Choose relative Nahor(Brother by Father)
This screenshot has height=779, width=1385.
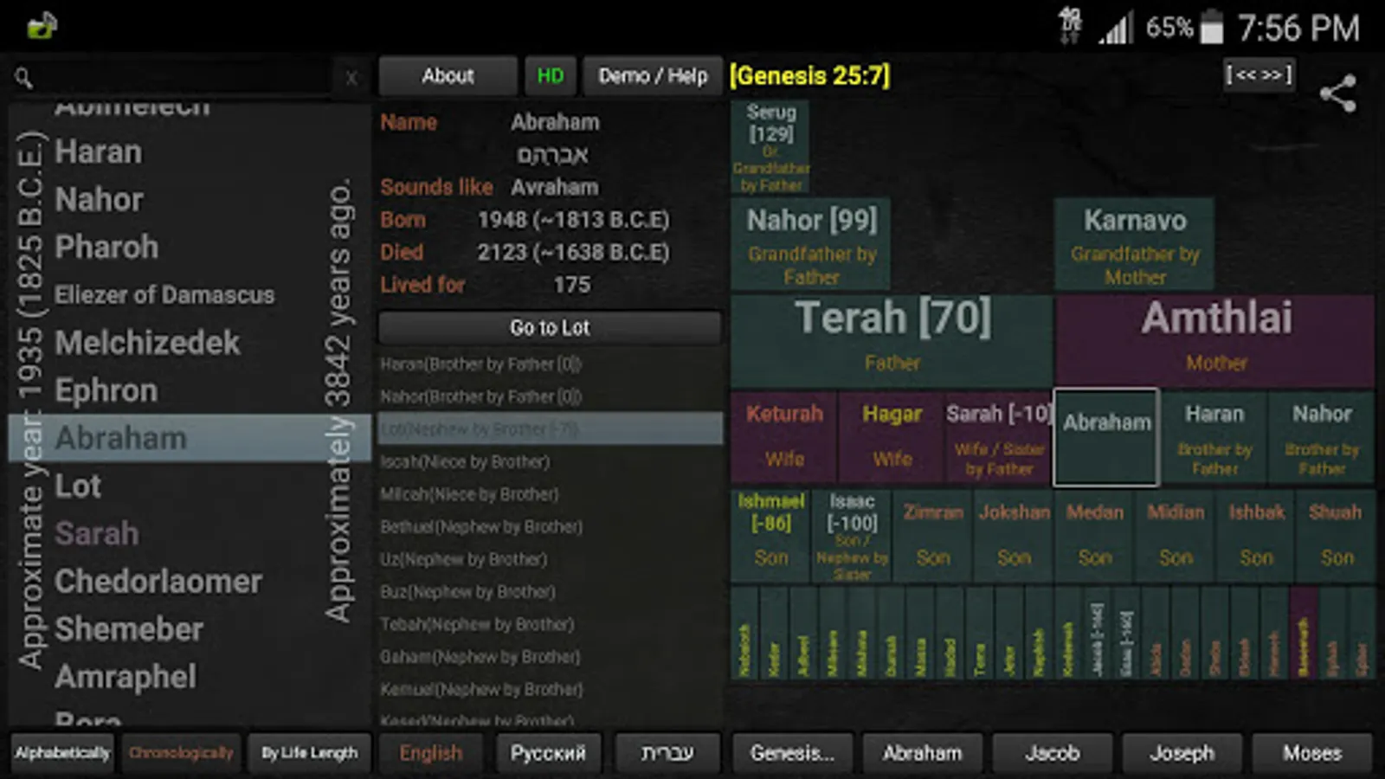(550, 396)
